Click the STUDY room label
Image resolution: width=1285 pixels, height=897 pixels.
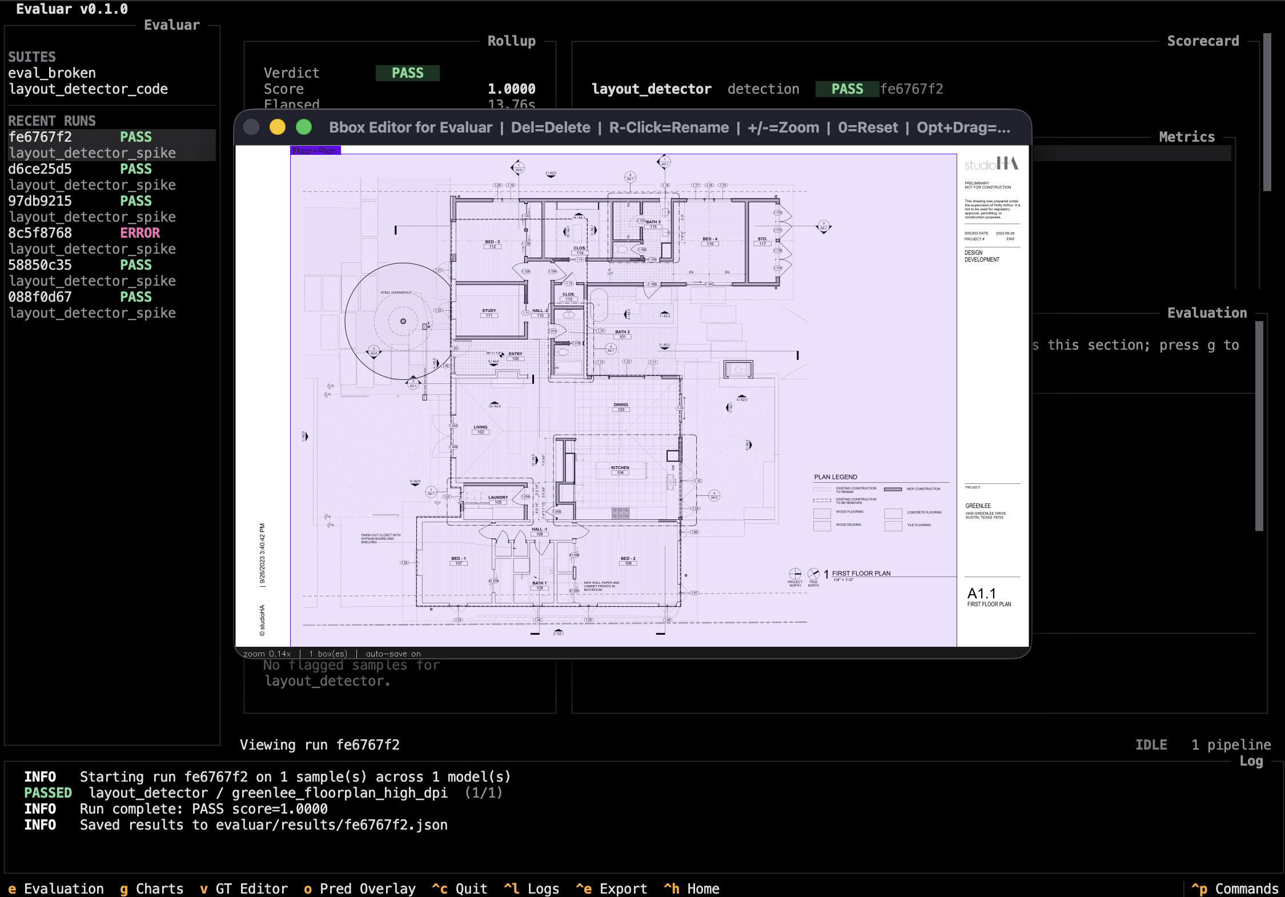click(489, 311)
